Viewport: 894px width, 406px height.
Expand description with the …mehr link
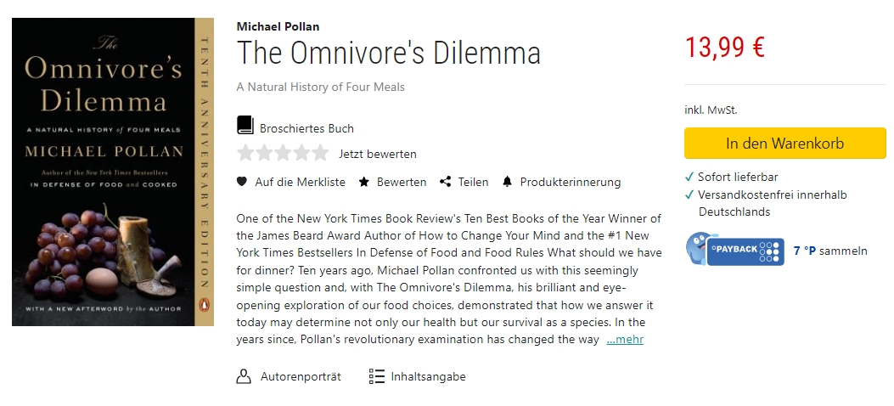click(624, 340)
